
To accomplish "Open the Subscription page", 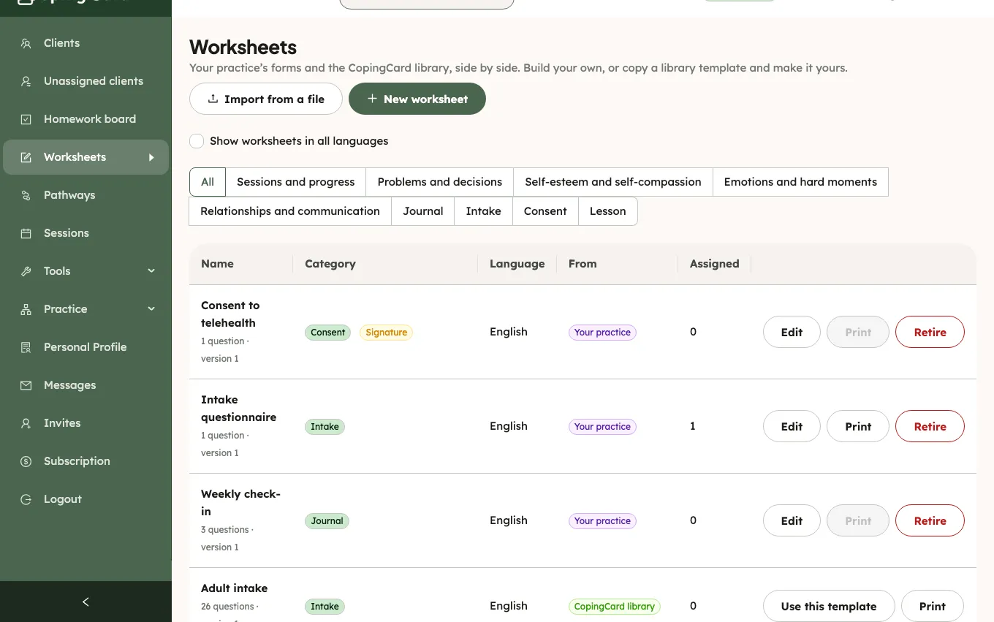I will (x=86, y=461).
